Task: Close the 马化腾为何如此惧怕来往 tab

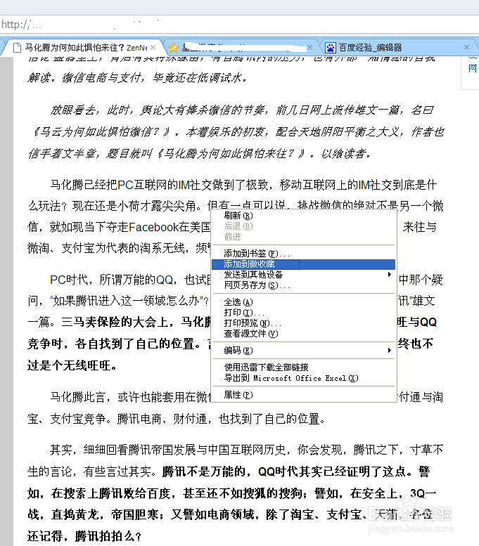Action: 153,47
